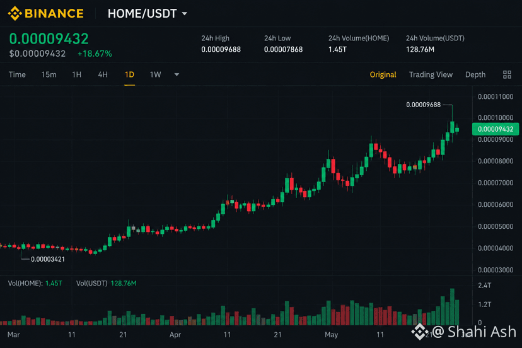Screen dimensions: 522x348
Task: Switch to Trading View chart
Action: 431,74
